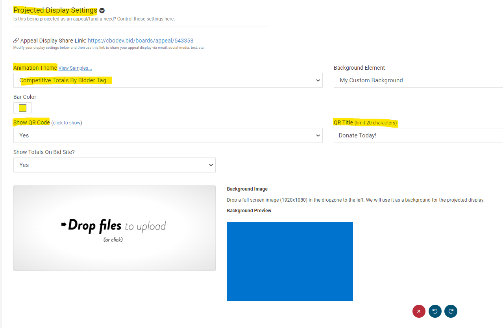The height and width of the screenshot is (328, 503).
Task: Open the Show QR Code dropdown
Action: point(168,135)
